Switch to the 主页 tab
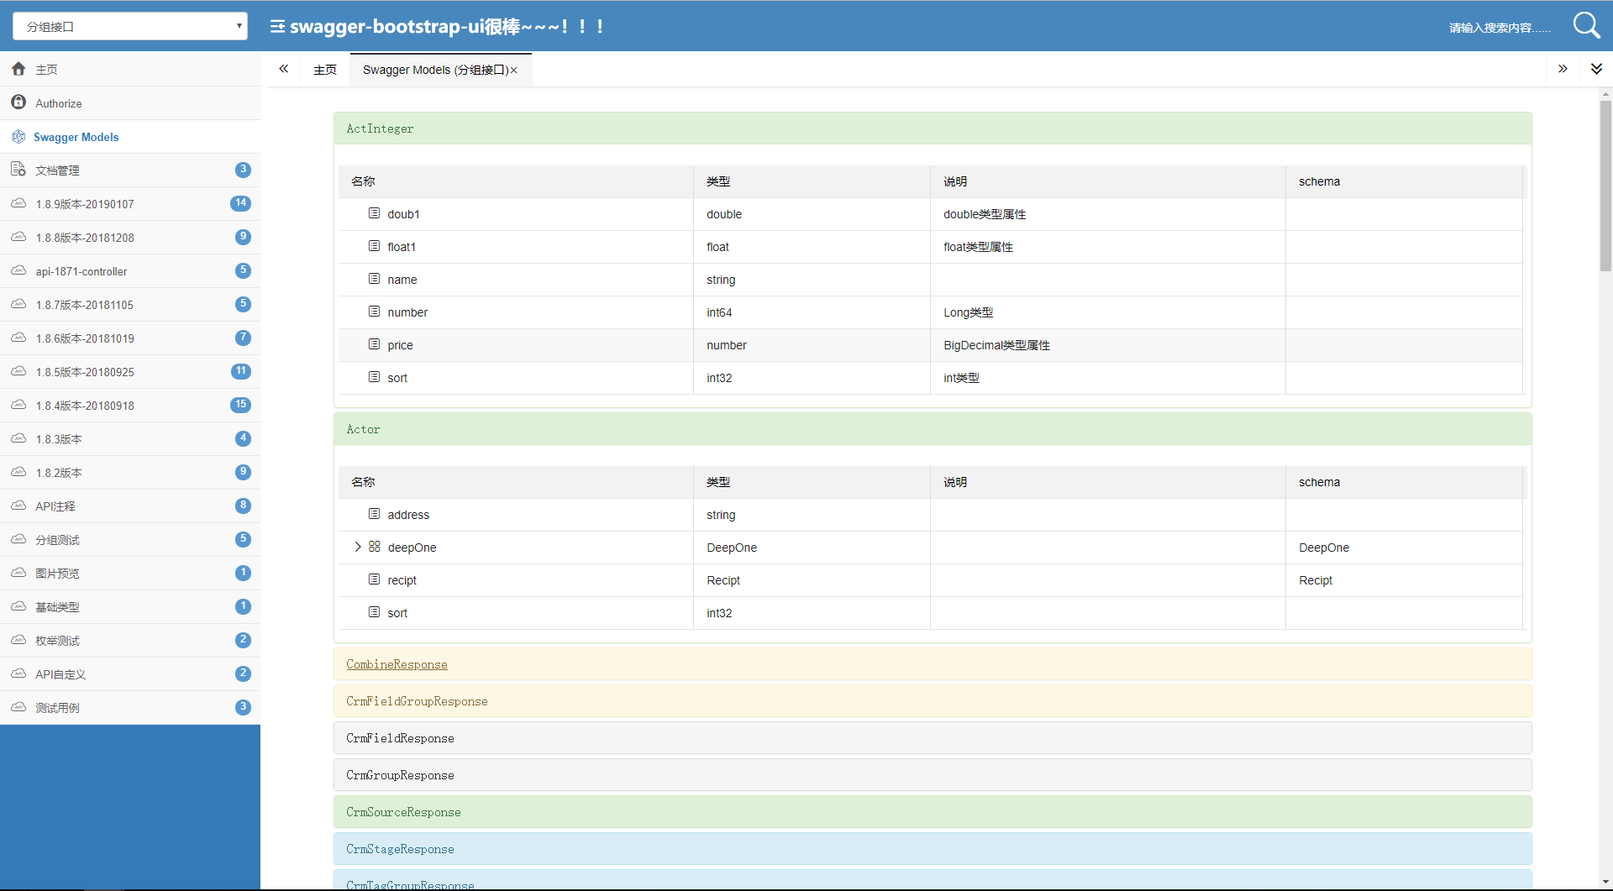This screenshot has height=891, width=1613. 325,70
